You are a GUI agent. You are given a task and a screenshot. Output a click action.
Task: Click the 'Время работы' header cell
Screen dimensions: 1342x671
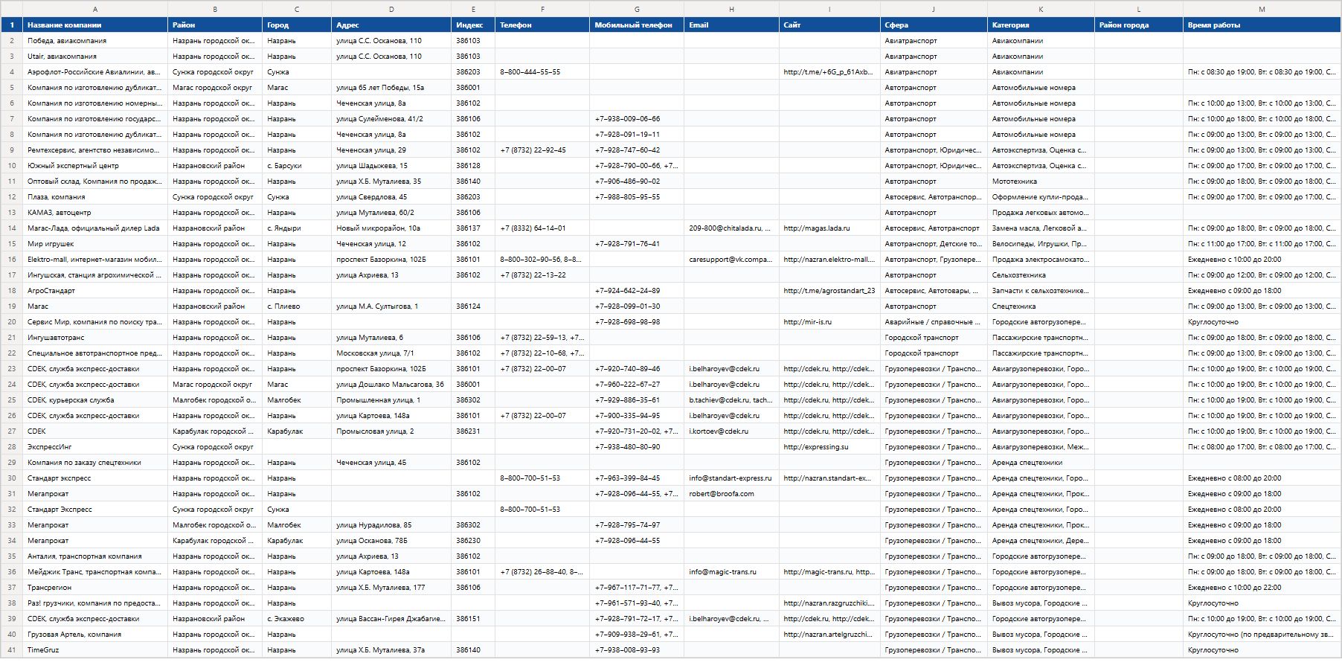tap(1262, 25)
